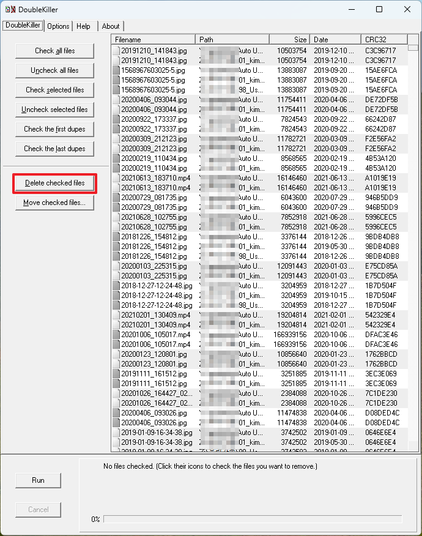422x536 pixels.
Task: Open Move checked files... dialog
Action: 54,203
